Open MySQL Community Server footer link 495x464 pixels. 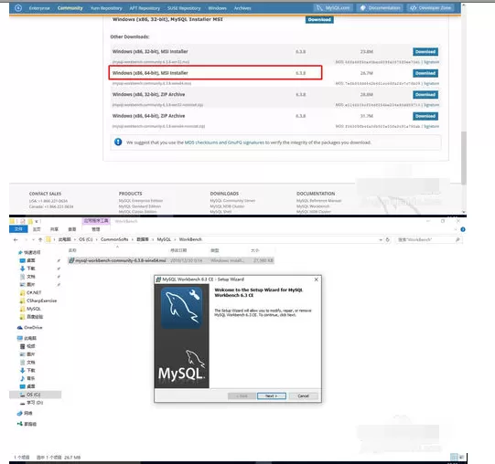(x=232, y=201)
